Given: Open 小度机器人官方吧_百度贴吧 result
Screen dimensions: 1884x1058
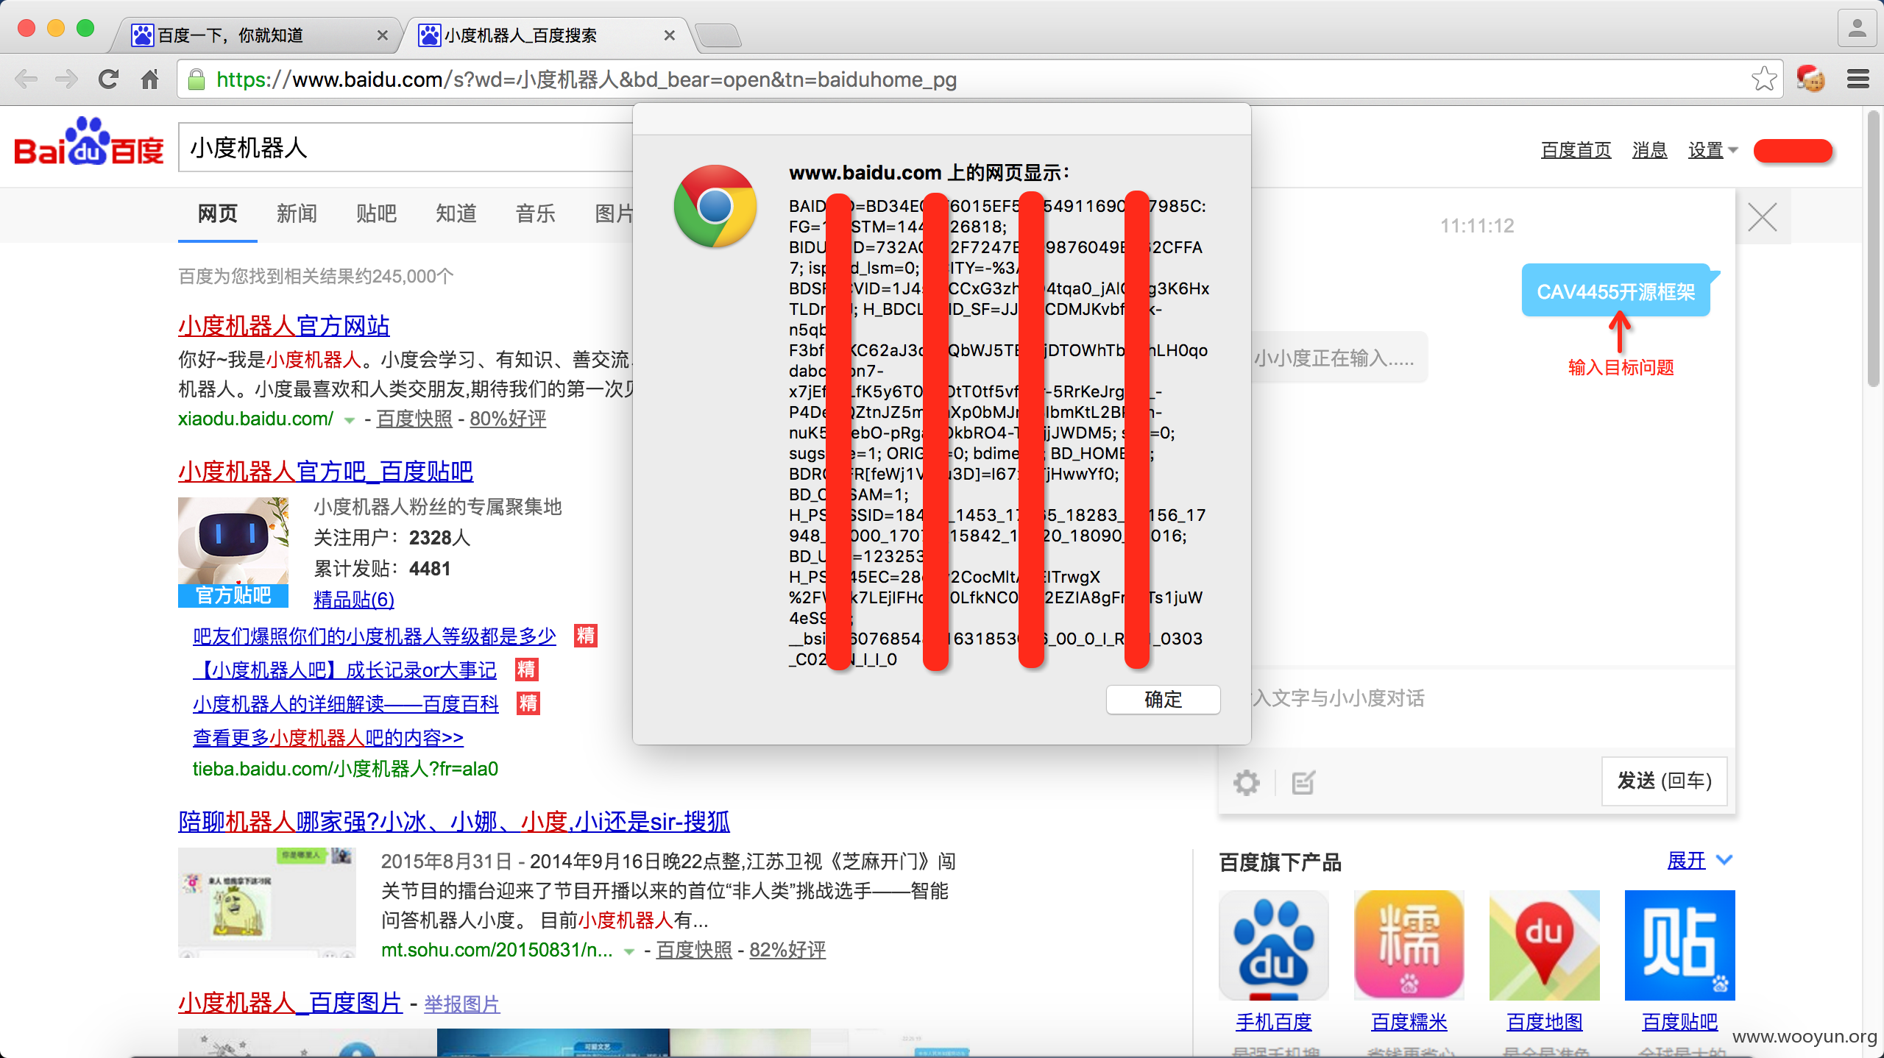Looking at the screenshot, I should [325, 471].
